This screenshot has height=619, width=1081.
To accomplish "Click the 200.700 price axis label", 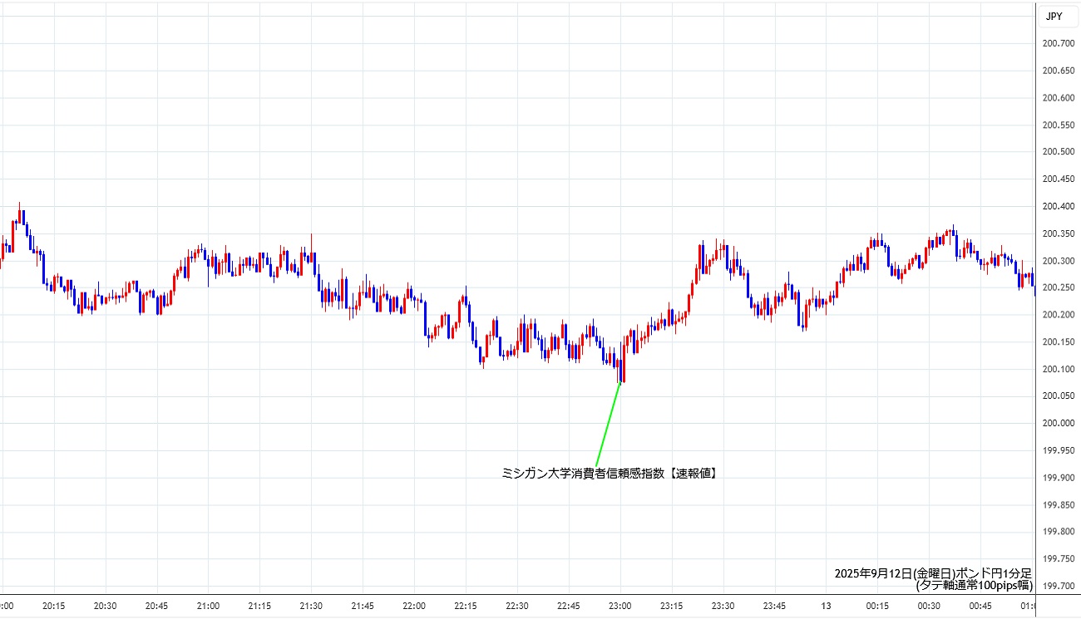I will [x=1057, y=44].
